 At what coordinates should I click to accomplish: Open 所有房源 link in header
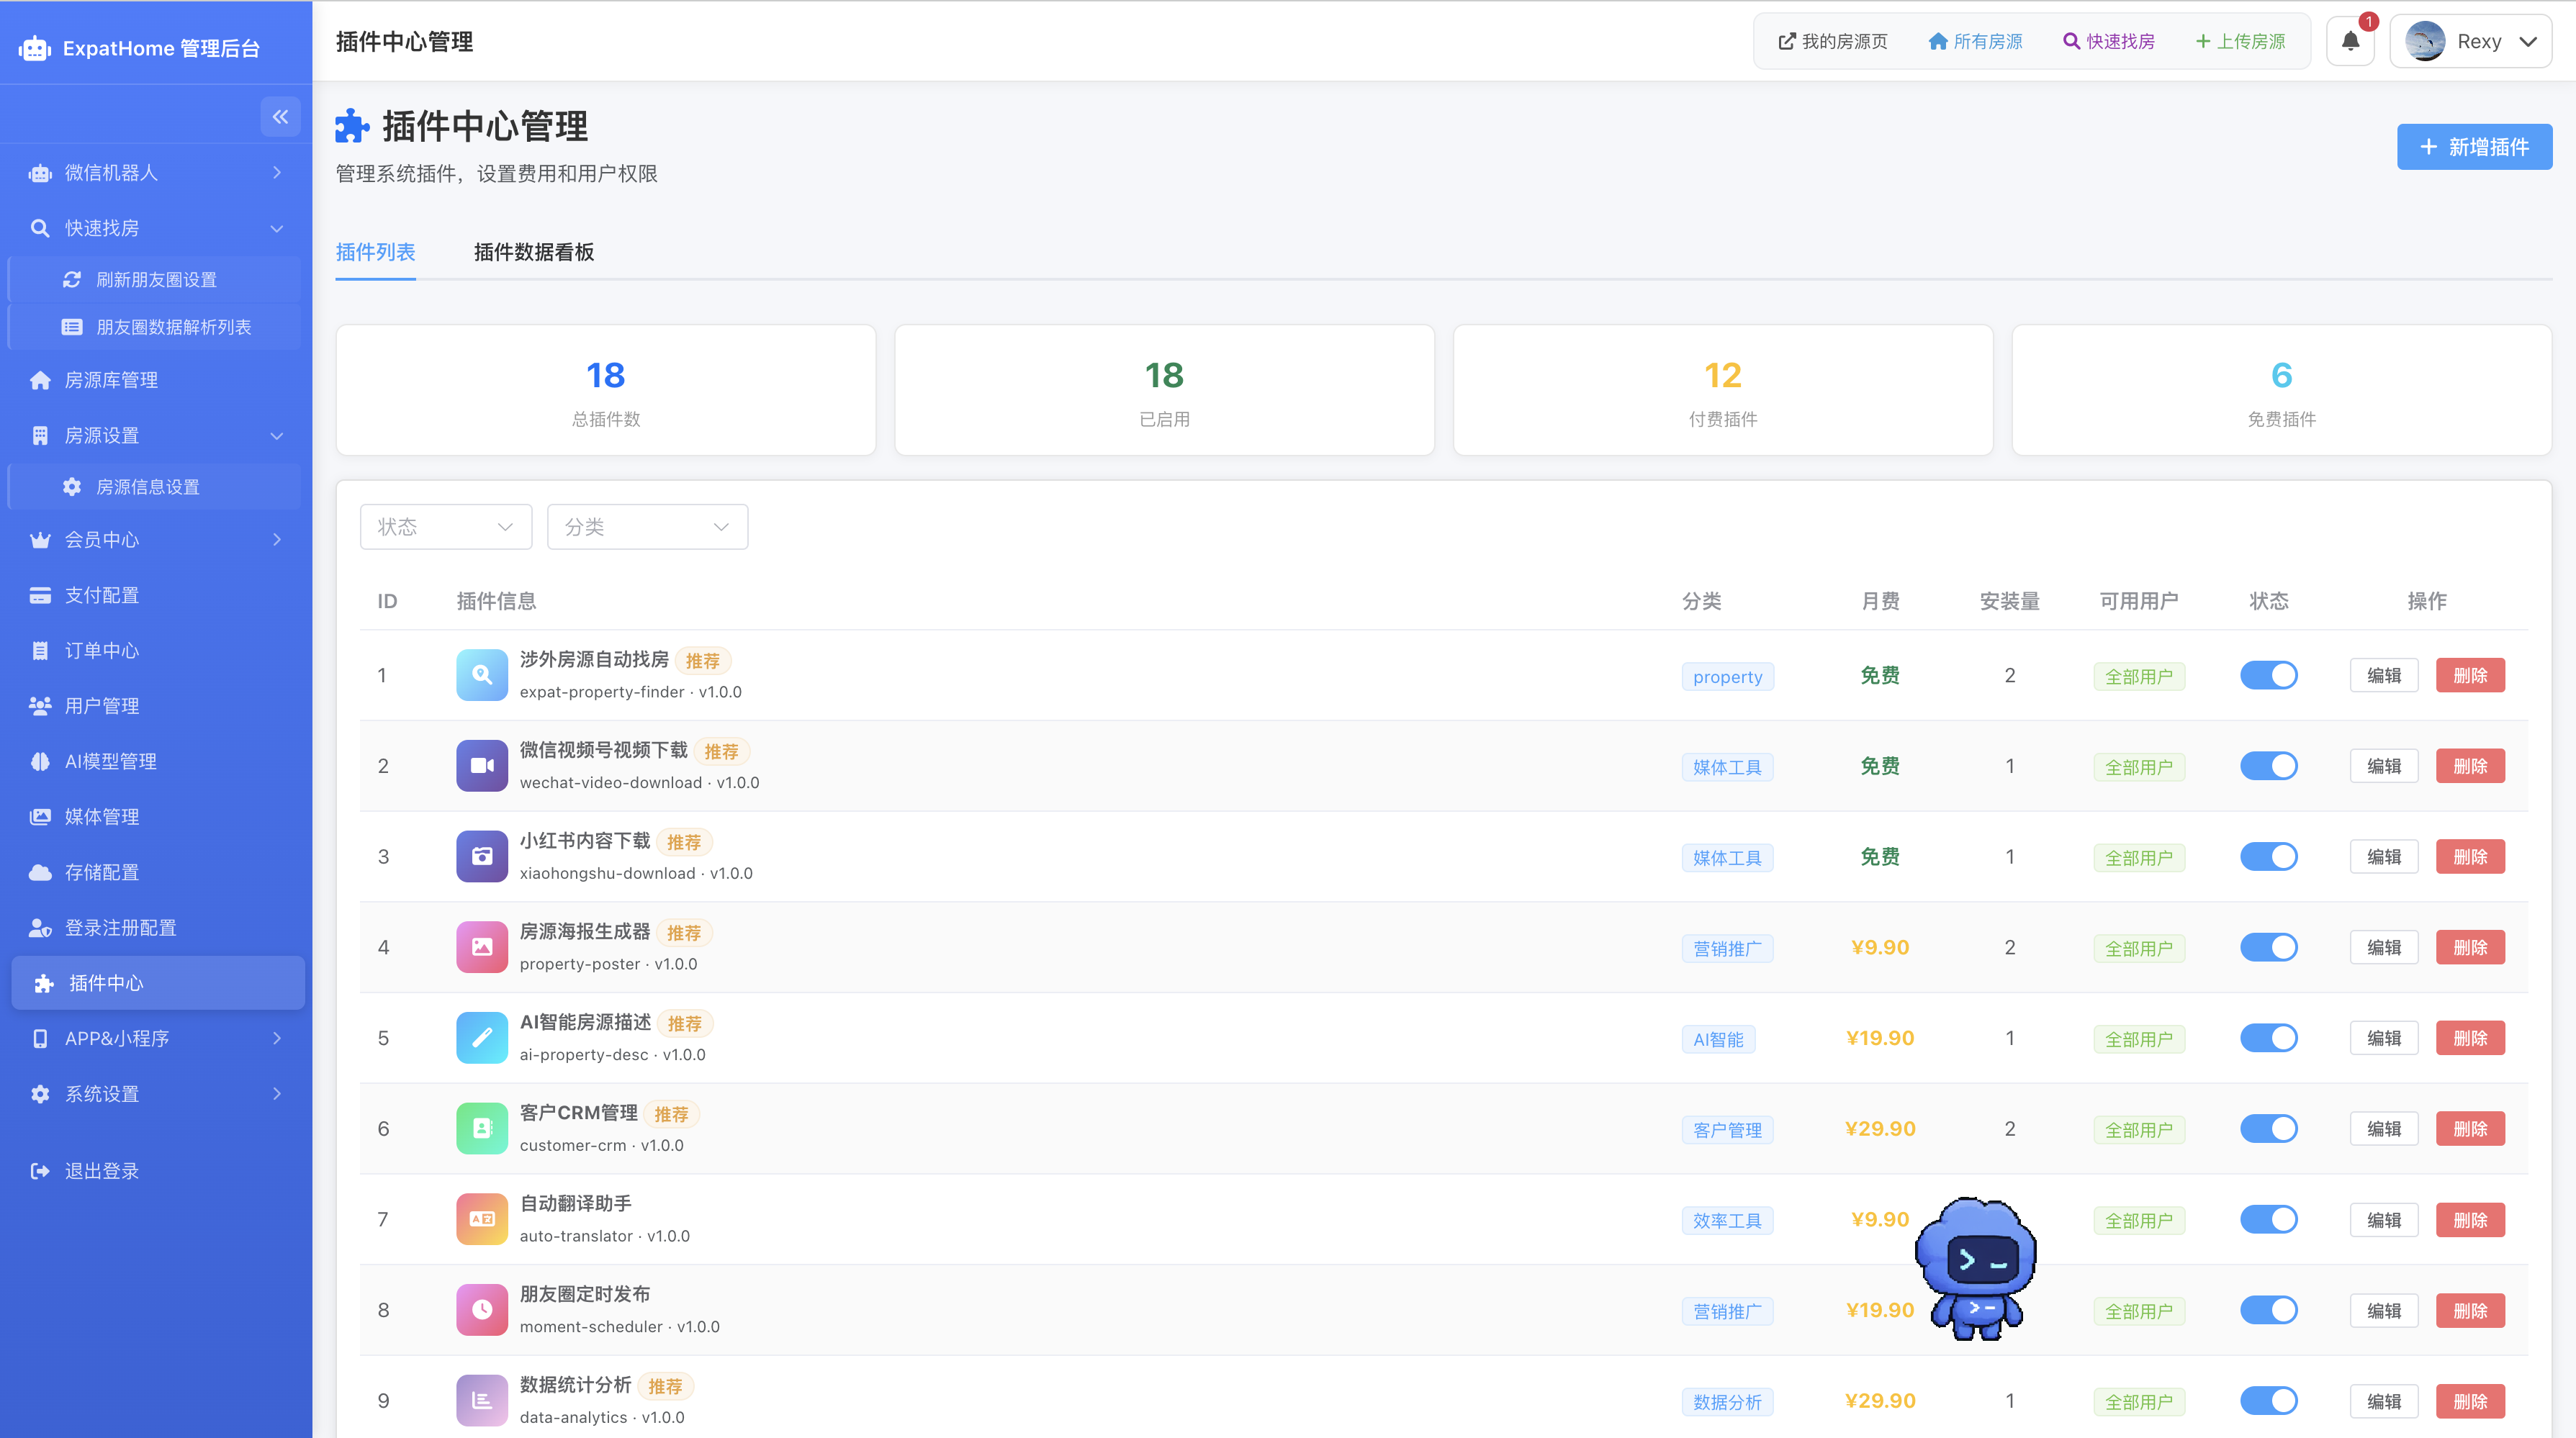[1975, 41]
